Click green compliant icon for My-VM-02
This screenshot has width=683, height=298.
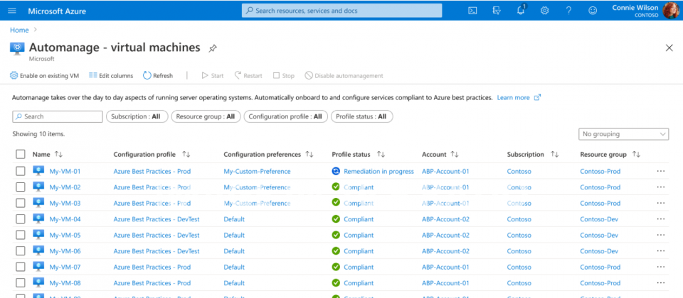pos(335,187)
